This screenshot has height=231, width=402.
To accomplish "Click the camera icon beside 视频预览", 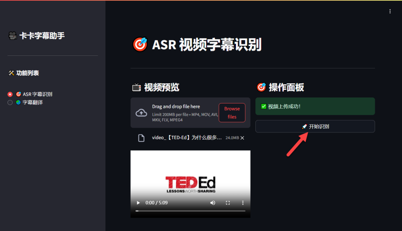I will (137, 87).
